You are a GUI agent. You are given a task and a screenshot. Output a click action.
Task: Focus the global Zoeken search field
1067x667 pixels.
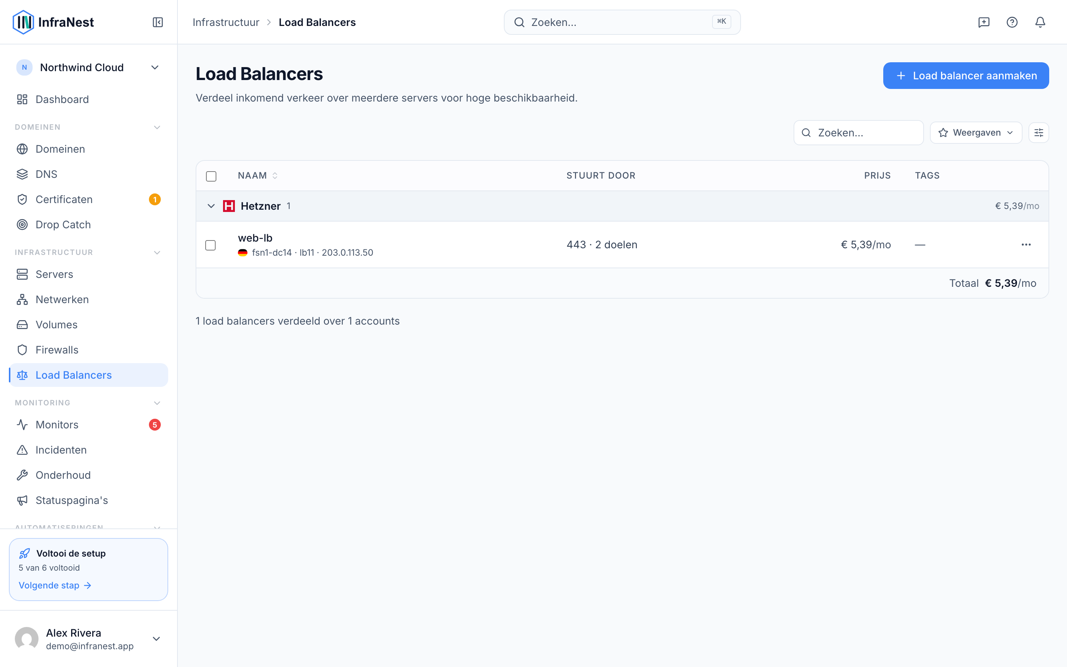tap(622, 22)
